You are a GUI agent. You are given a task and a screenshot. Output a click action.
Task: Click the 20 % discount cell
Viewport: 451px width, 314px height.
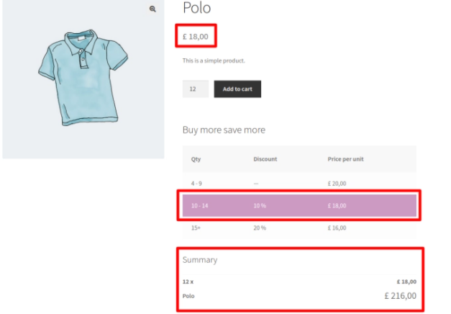click(260, 228)
